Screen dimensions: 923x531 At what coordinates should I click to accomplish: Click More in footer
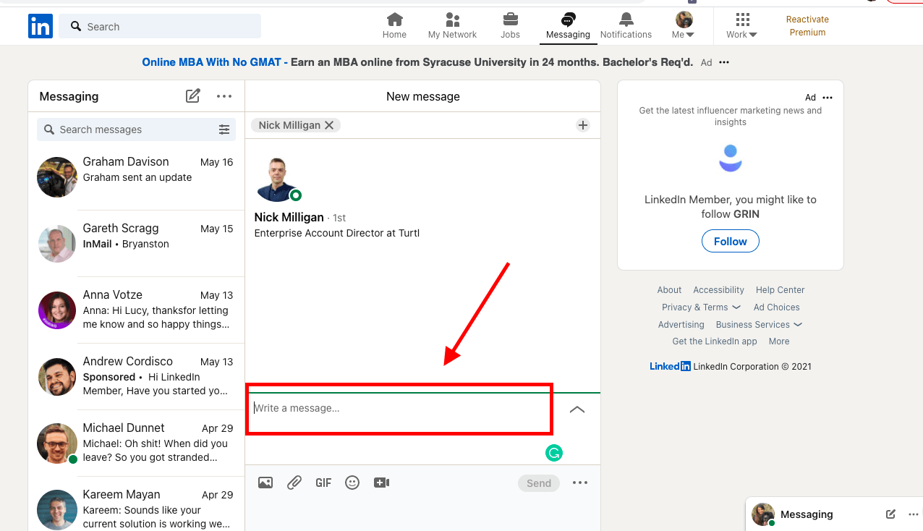(x=779, y=341)
